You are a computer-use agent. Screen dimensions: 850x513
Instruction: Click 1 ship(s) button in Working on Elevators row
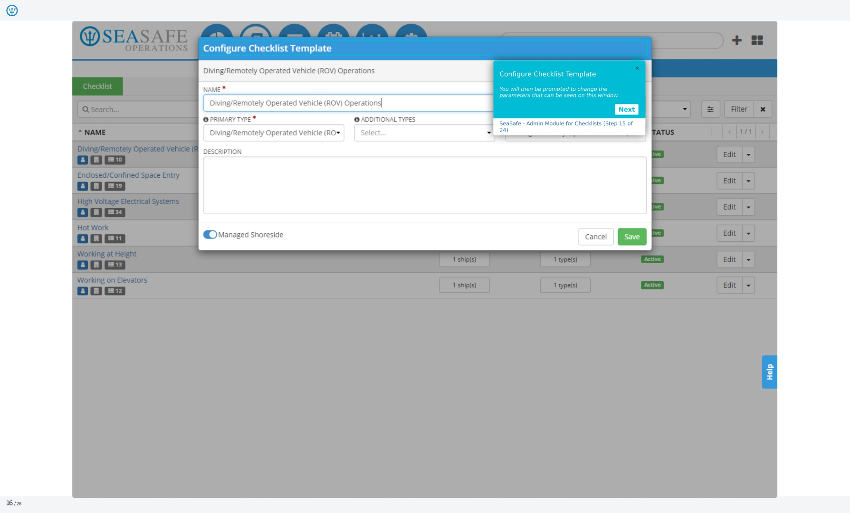pyautogui.click(x=464, y=285)
